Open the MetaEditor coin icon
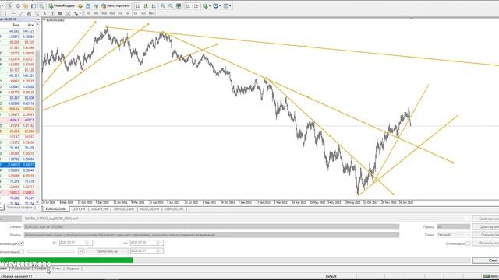The height and width of the screenshot is (280, 499). coord(80,5)
